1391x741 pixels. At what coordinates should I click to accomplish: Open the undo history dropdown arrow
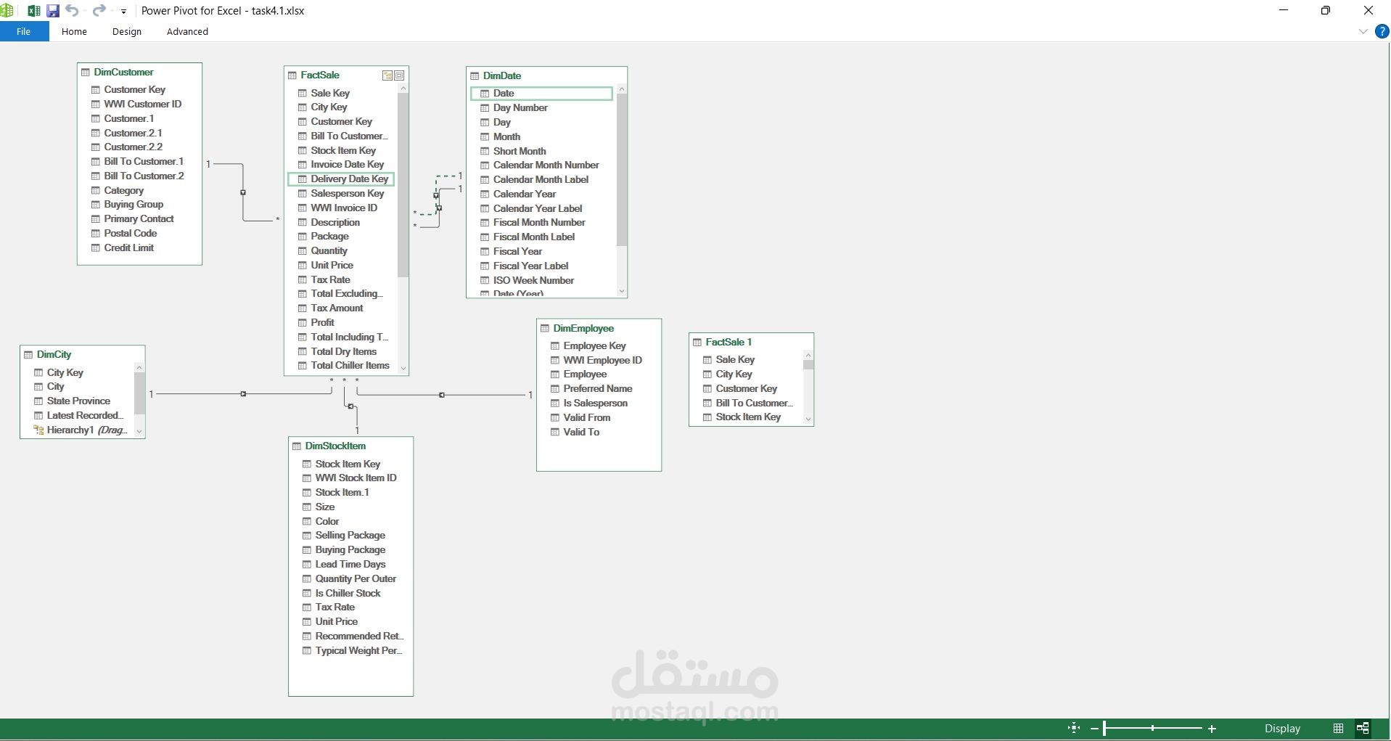point(84,11)
